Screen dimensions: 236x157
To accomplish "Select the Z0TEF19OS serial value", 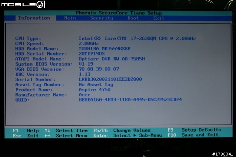I will (x=91, y=54).
